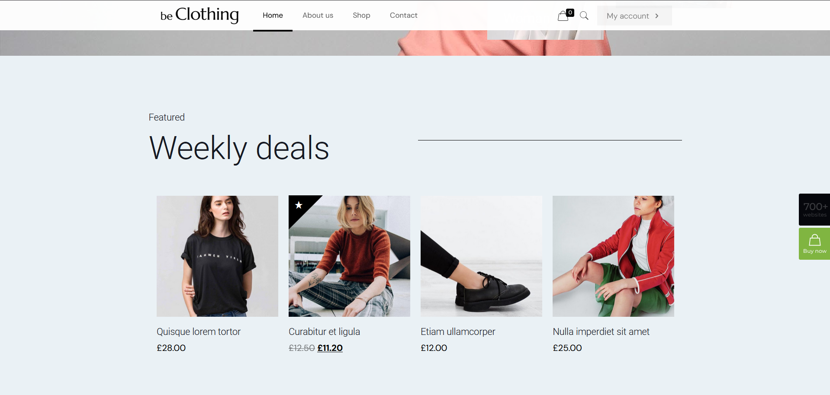This screenshot has width=830, height=395.
Task: Click the Curabitur et ligula title
Action: click(x=324, y=331)
